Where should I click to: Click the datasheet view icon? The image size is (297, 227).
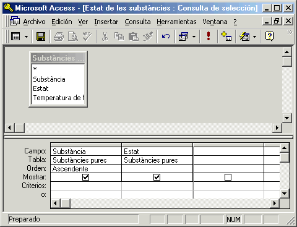point(15,36)
